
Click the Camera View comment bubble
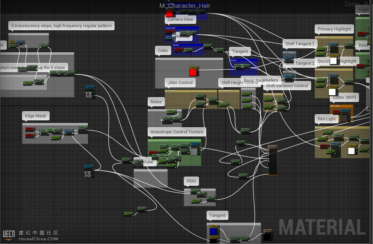coord(180,19)
